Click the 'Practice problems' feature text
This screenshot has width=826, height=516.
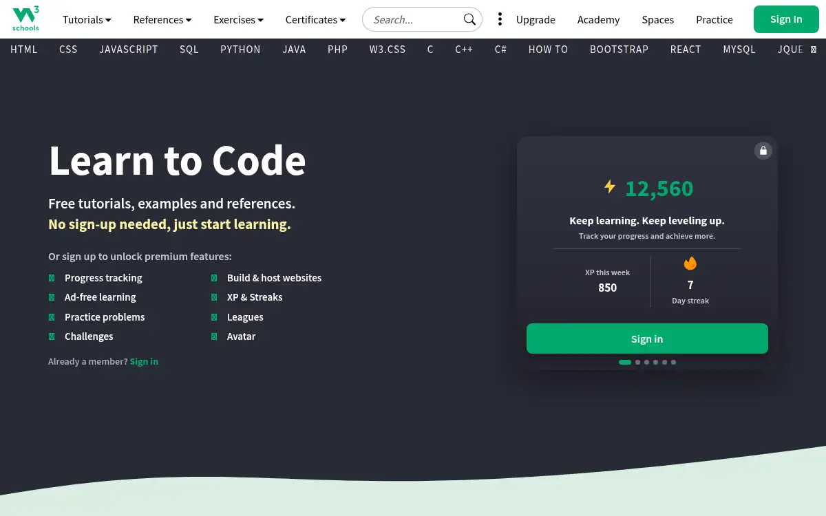[x=105, y=317]
